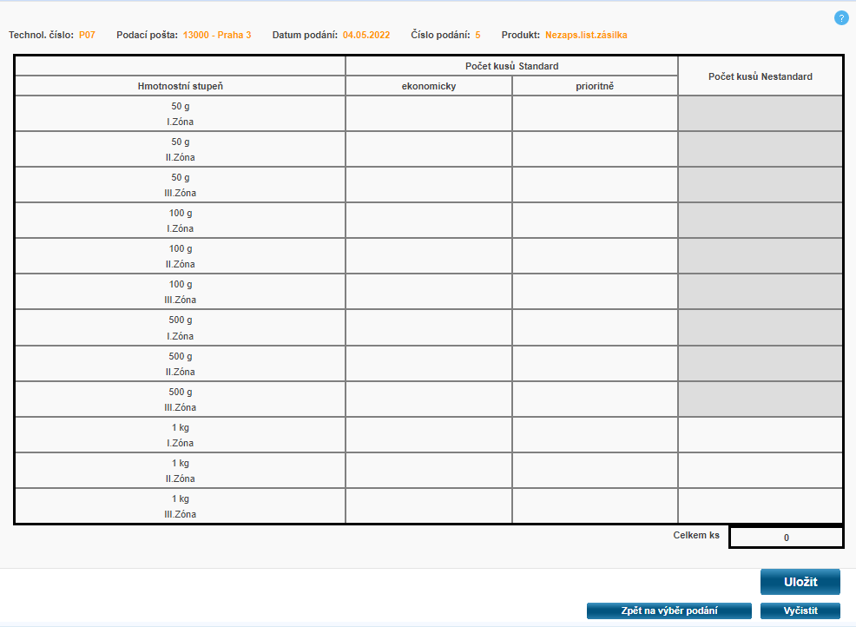
Task: Click the Celkem ks total box
Action: 786,538
